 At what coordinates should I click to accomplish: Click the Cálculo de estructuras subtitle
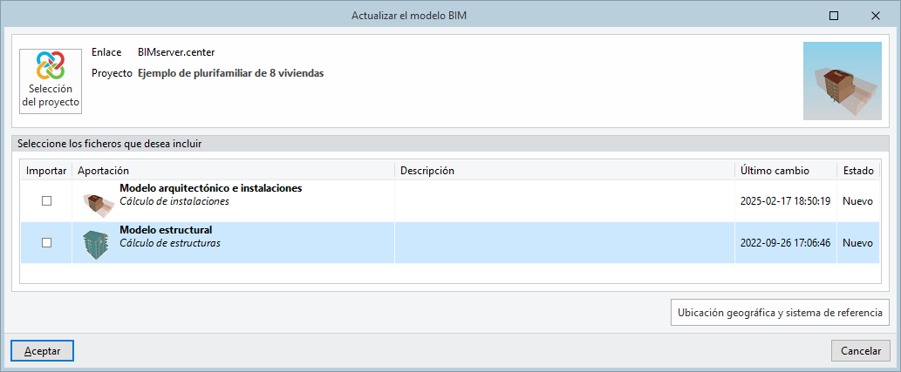pos(170,243)
